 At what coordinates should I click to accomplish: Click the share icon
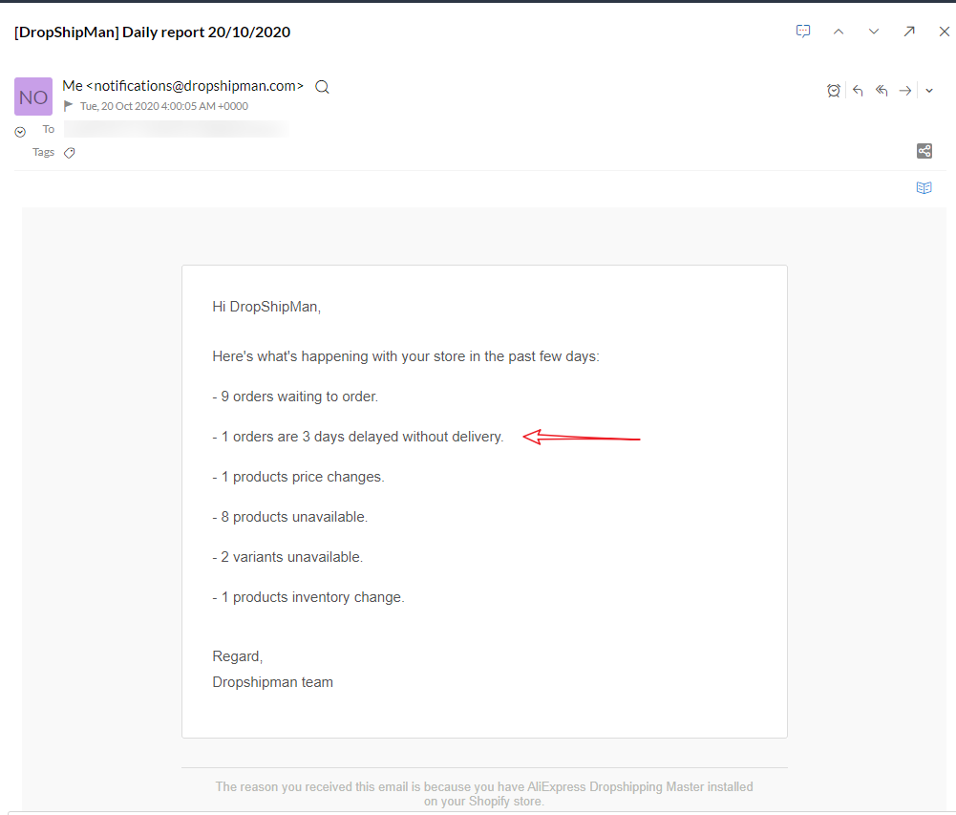(x=924, y=151)
